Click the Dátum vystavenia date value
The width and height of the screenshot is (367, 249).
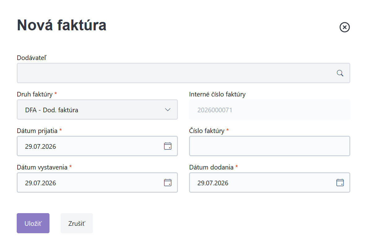click(41, 183)
